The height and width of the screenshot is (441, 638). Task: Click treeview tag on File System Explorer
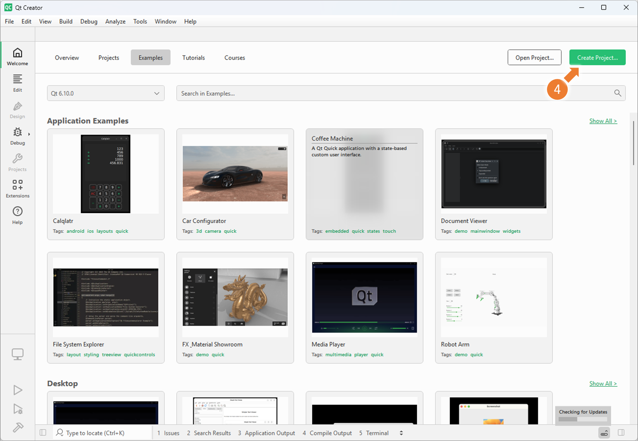click(x=112, y=354)
